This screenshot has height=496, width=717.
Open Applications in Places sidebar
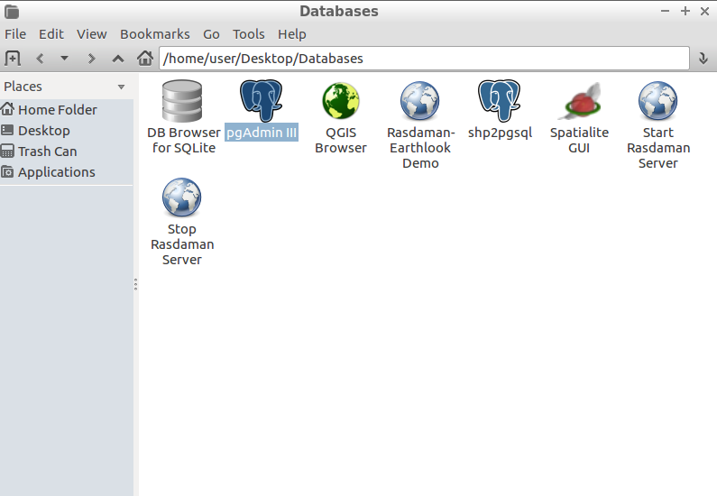(67, 172)
